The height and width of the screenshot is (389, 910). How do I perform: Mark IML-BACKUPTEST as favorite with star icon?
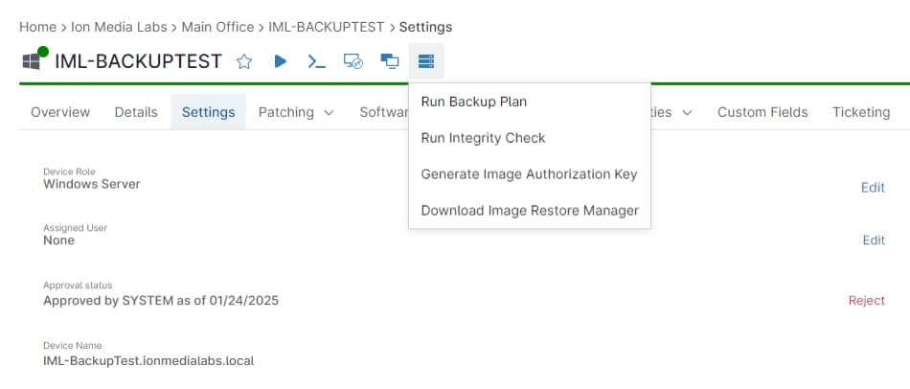click(244, 61)
